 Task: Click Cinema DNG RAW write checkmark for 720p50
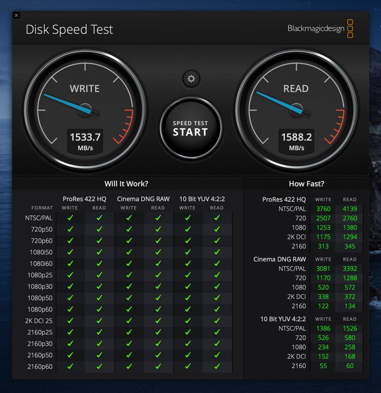(x=129, y=229)
